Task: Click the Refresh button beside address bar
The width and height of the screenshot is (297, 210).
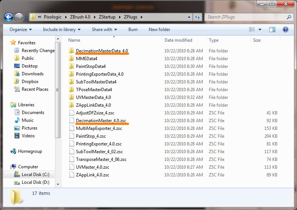Action: pos(197,17)
